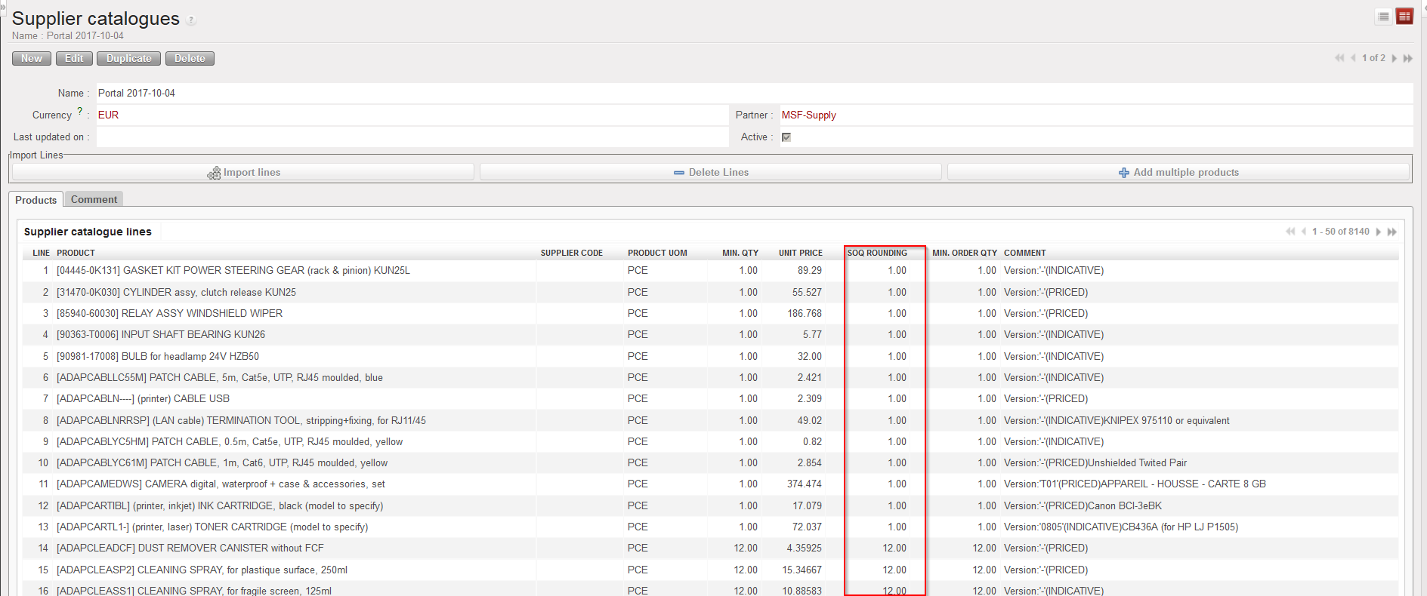Select the red form view icon
The image size is (1427, 596).
[1404, 17]
